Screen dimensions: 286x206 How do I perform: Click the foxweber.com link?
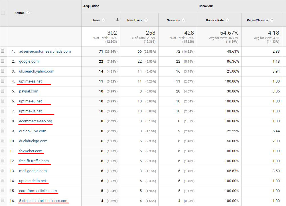31,151
